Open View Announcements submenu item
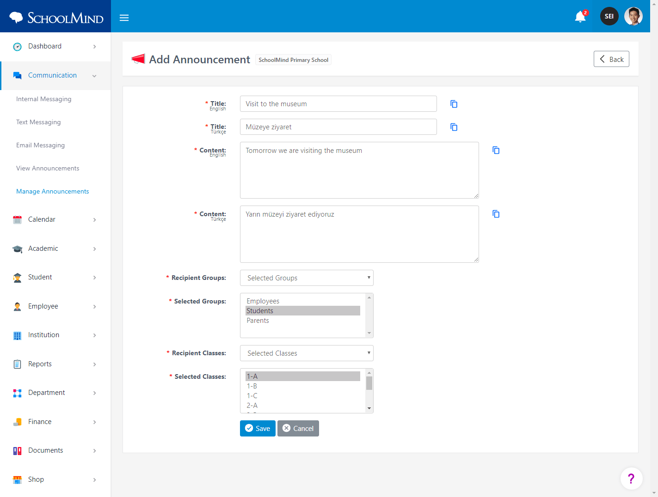The image size is (658, 497). coord(48,168)
